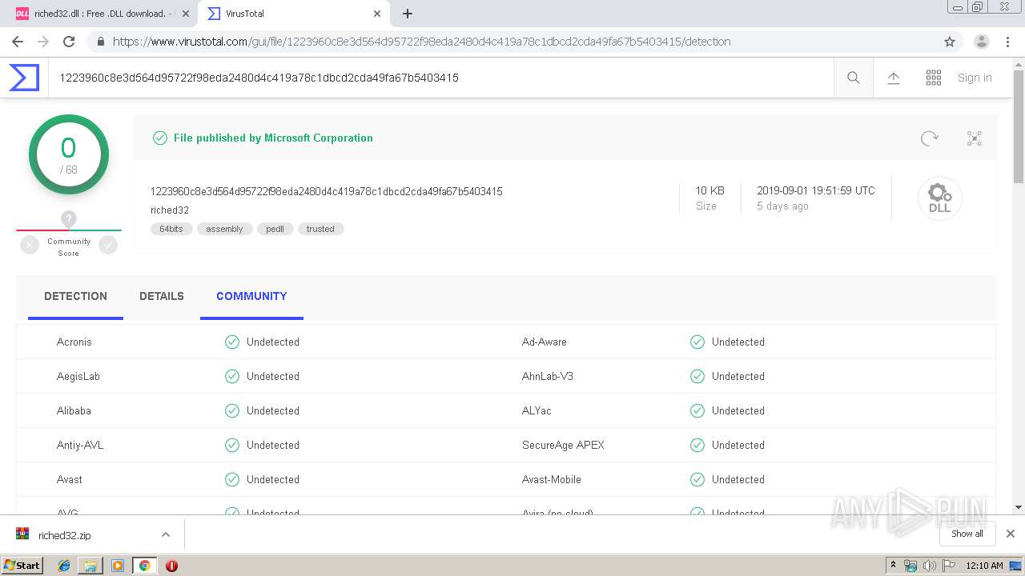Click the volume tray icon
Image resolution: width=1025 pixels, height=576 pixels.
pos(929,566)
